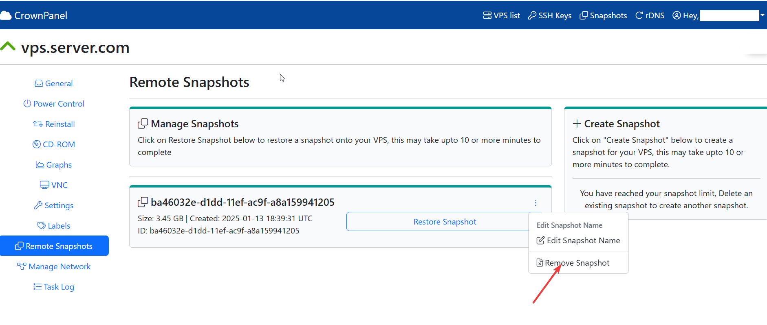Open the CD-ROM section
The width and height of the screenshot is (767, 325).
pos(54,144)
